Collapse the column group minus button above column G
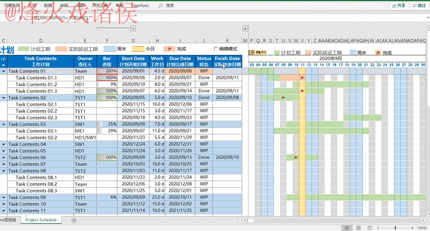This screenshot has height=231, width=430. click(133, 29)
